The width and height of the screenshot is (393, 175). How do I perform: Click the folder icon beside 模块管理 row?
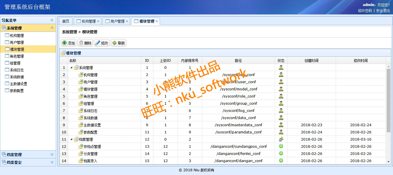[x=81, y=89]
